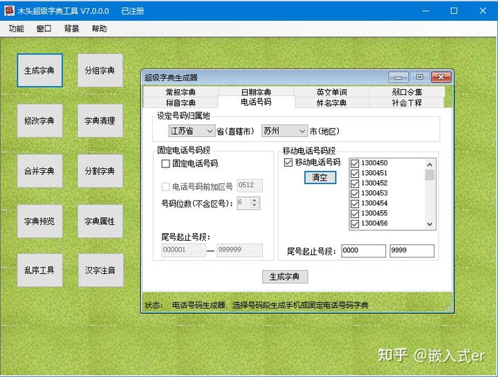Click the 0512 area code field
498x377 pixels.
[x=250, y=186]
